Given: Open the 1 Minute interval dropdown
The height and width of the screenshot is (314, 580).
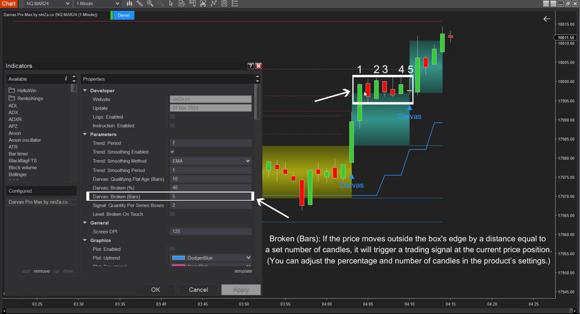Looking at the screenshot, I should (98, 3).
